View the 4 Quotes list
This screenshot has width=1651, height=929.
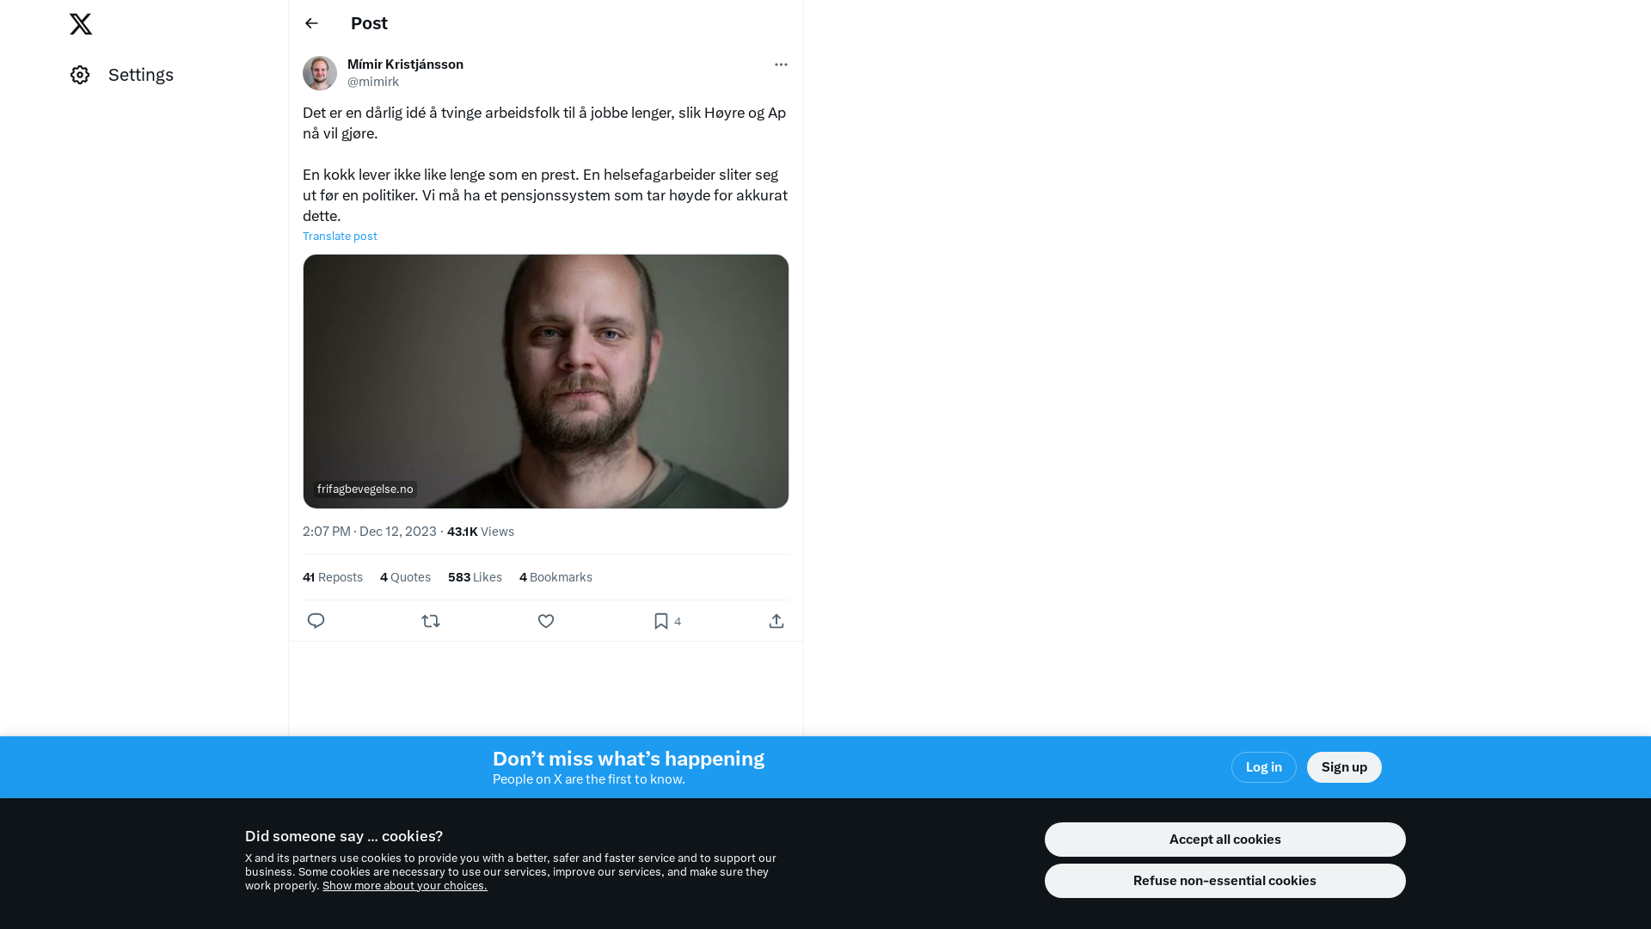click(405, 577)
